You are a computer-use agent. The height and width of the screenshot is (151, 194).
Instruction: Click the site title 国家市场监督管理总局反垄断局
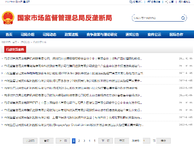pyautogui.click(x=65, y=18)
